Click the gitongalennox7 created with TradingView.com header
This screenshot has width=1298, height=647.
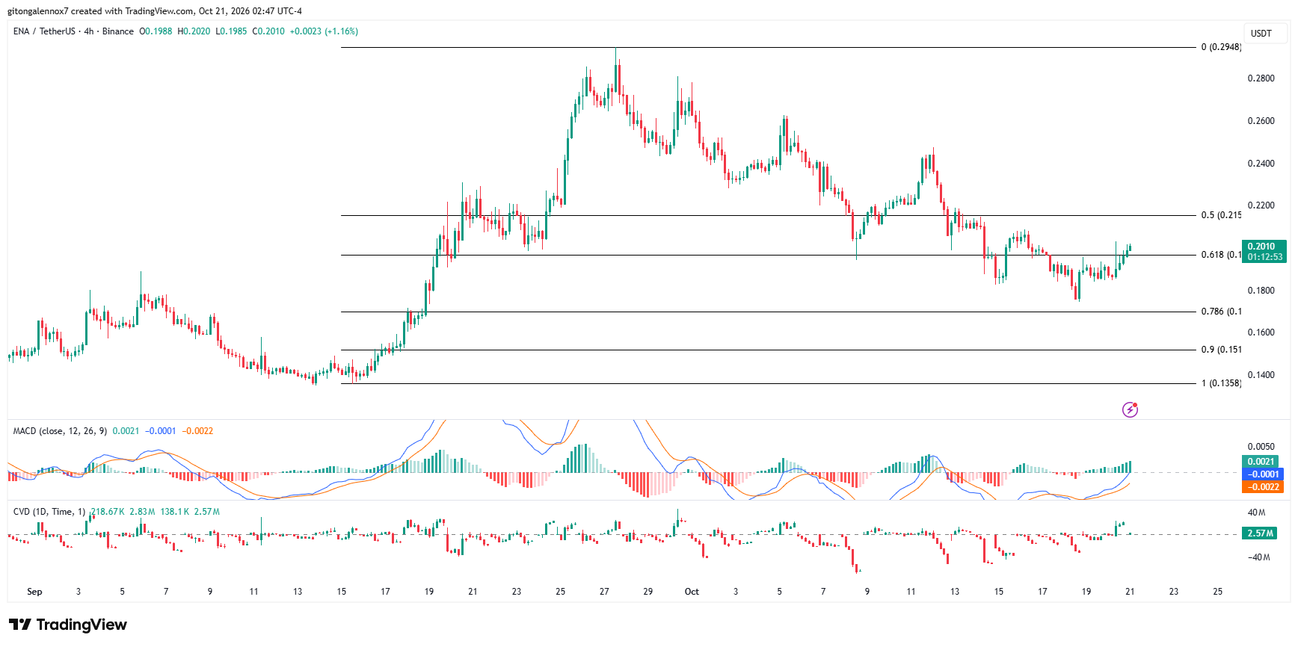point(155,11)
